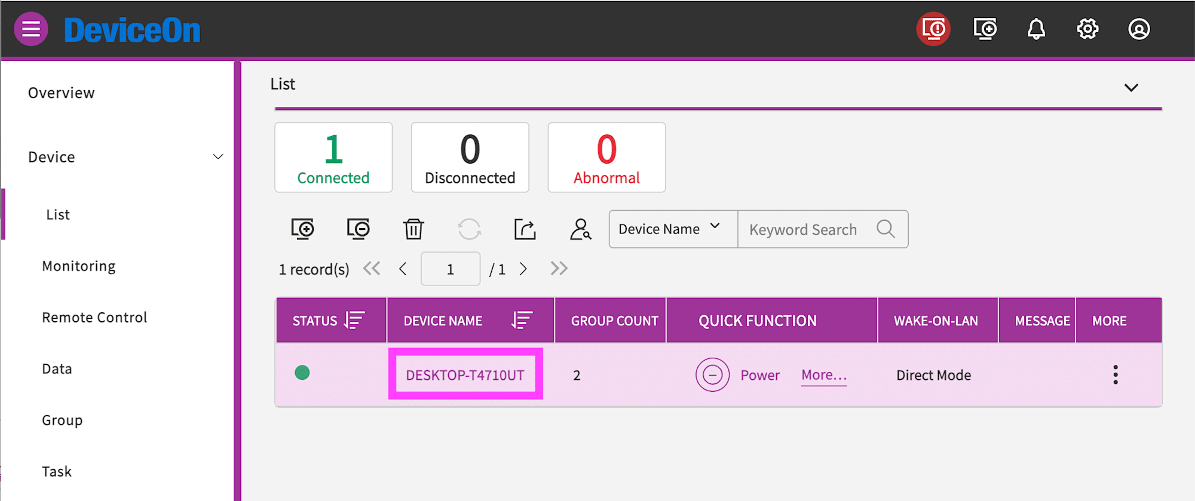Click the toolbar add device icon
This screenshot has width=1195, height=501.
(x=303, y=229)
